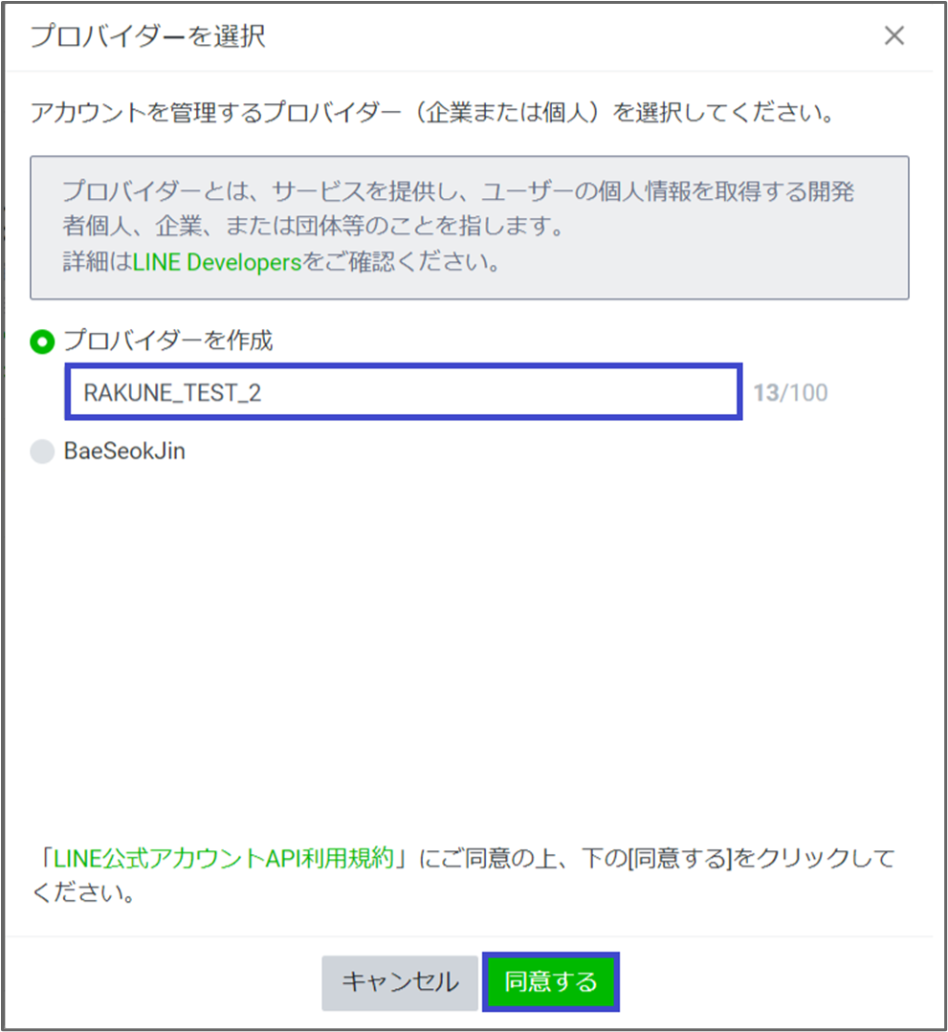Select the BaeSeokJin radio button
The height and width of the screenshot is (1032, 948).
pyautogui.click(x=43, y=451)
